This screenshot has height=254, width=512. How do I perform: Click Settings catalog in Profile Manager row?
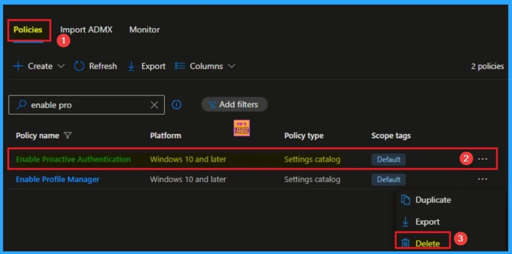312,179
